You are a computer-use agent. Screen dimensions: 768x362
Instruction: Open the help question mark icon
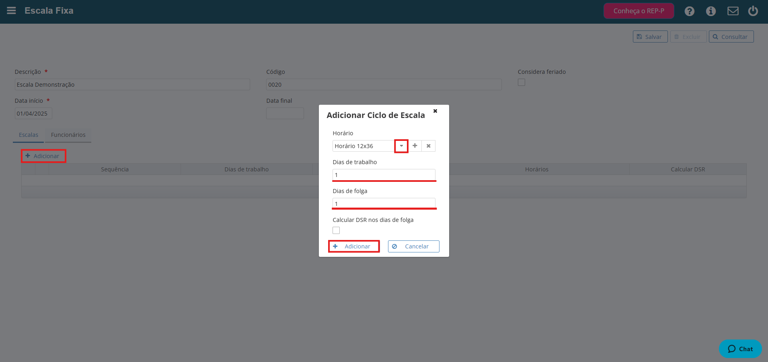[690, 11]
